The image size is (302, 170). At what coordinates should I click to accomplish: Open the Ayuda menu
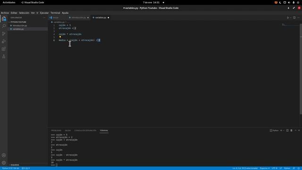click(65, 13)
